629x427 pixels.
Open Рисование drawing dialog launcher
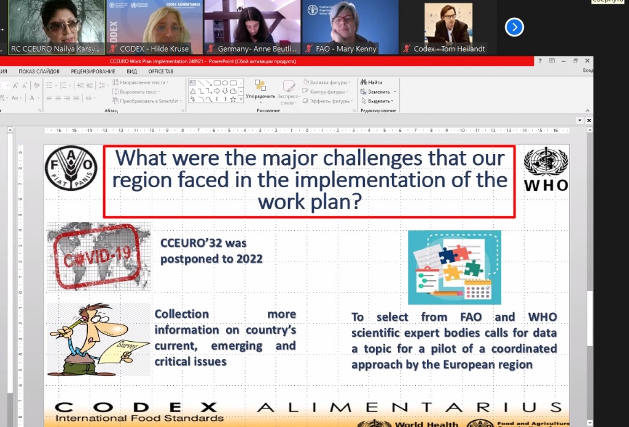[354, 110]
